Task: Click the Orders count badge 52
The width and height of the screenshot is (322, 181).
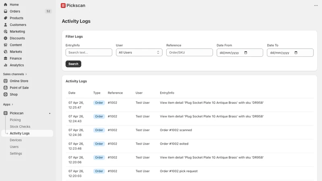Action: 48,11
